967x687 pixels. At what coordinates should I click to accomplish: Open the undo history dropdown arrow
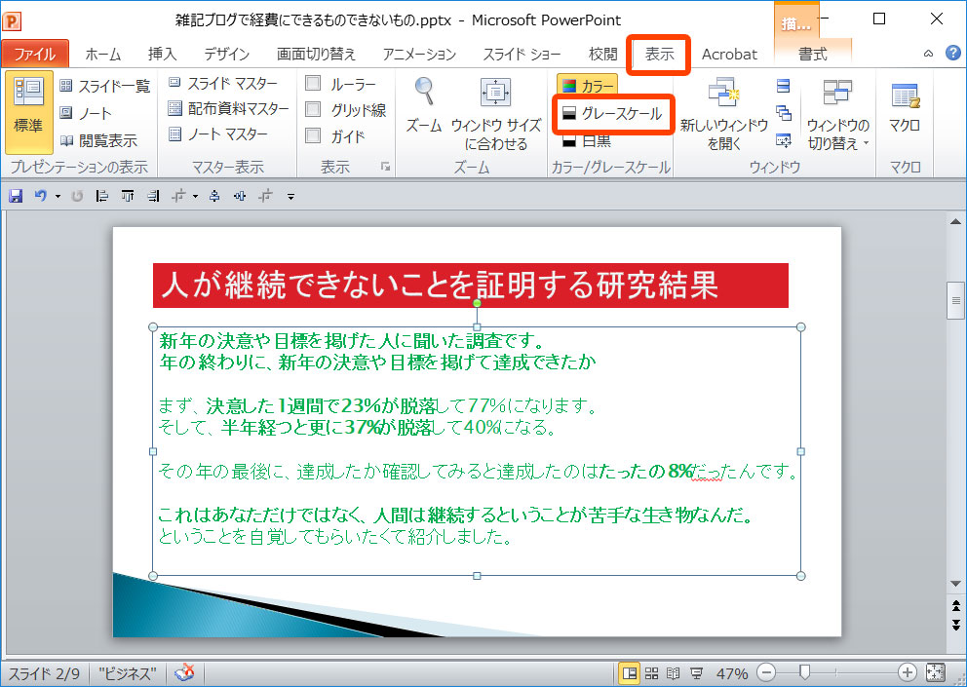(x=58, y=197)
